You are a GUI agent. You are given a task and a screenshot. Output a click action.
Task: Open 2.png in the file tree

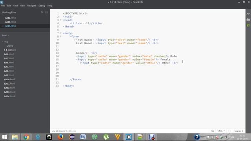coord(10,46)
